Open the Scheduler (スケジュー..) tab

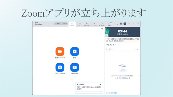[94, 24]
